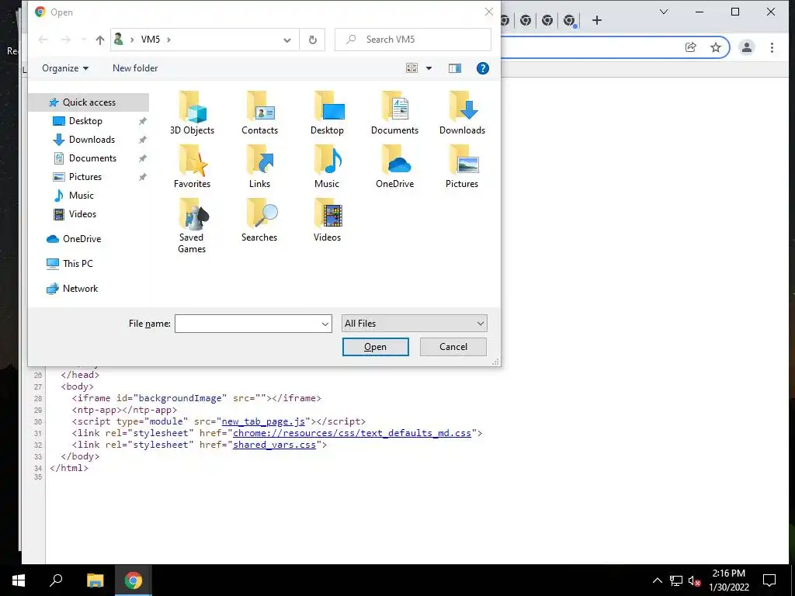Select the Saved Games folder
The image size is (795, 596).
(x=193, y=226)
